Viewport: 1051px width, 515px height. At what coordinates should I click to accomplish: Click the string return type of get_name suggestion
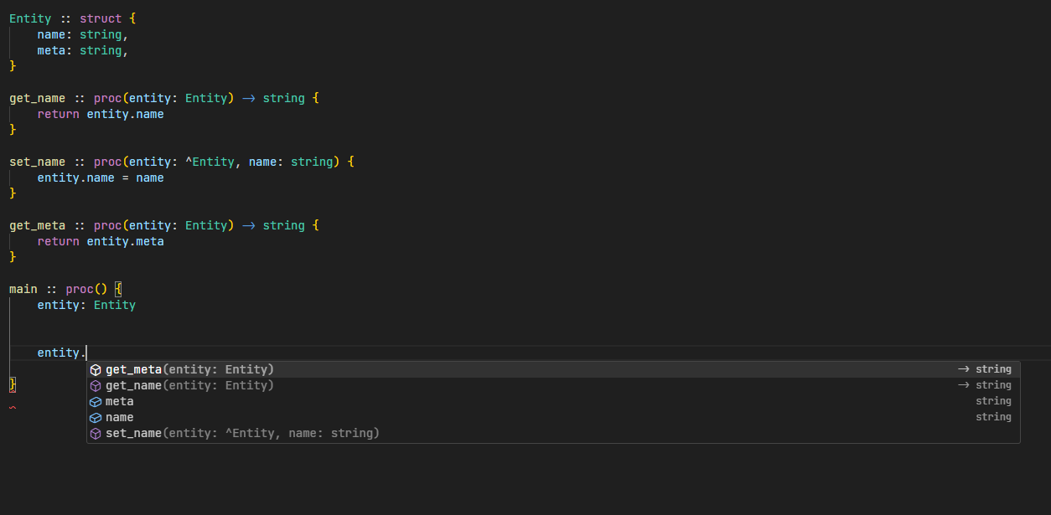993,385
